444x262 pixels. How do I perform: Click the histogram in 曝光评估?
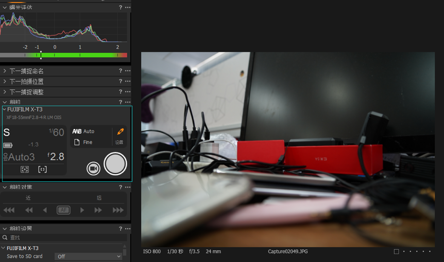coord(64,27)
